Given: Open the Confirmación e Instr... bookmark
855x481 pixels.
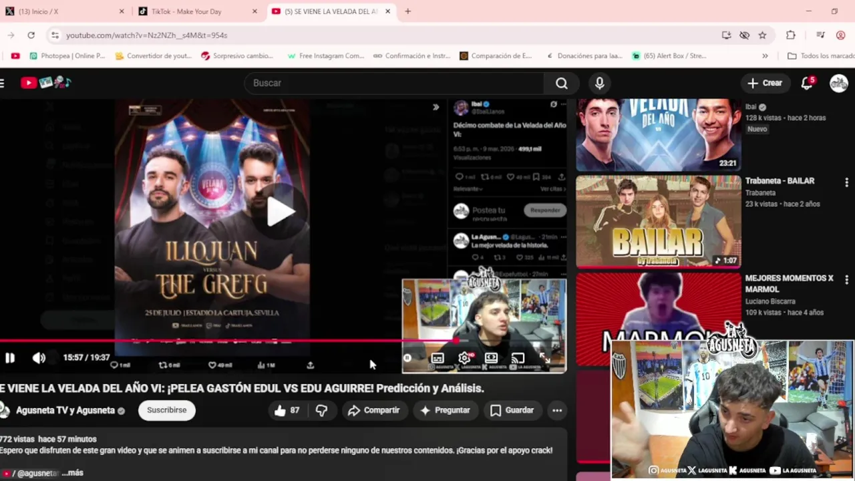Looking at the screenshot, I should 411,56.
